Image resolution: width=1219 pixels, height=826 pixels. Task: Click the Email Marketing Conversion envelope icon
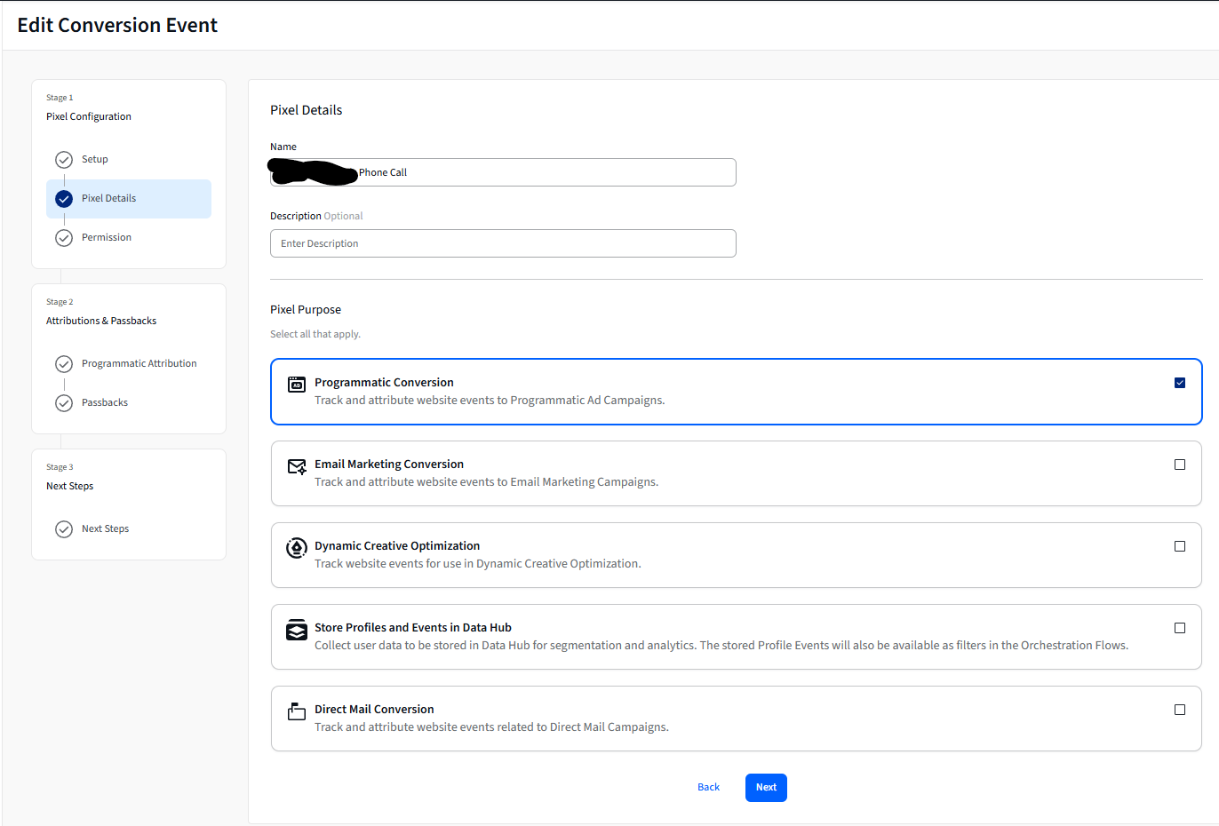297,466
